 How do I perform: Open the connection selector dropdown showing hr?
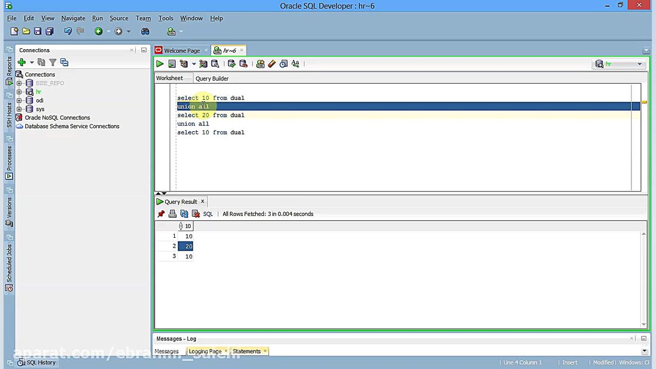point(640,64)
